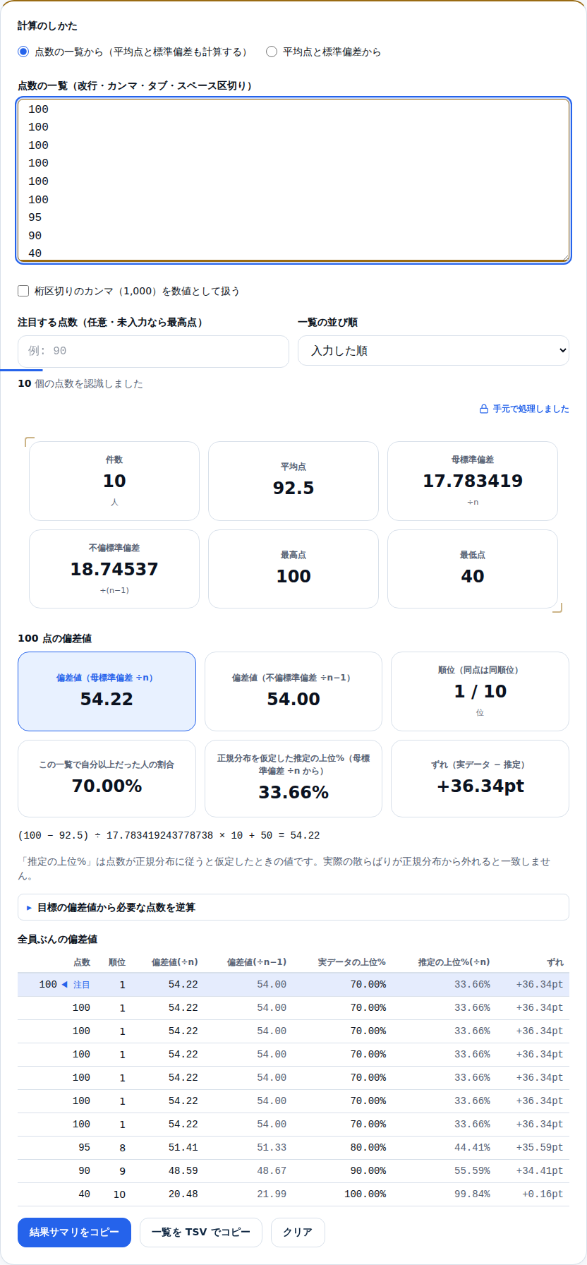Click the +0.16pt cell

pyautogui.click(x=543, y=1194)
